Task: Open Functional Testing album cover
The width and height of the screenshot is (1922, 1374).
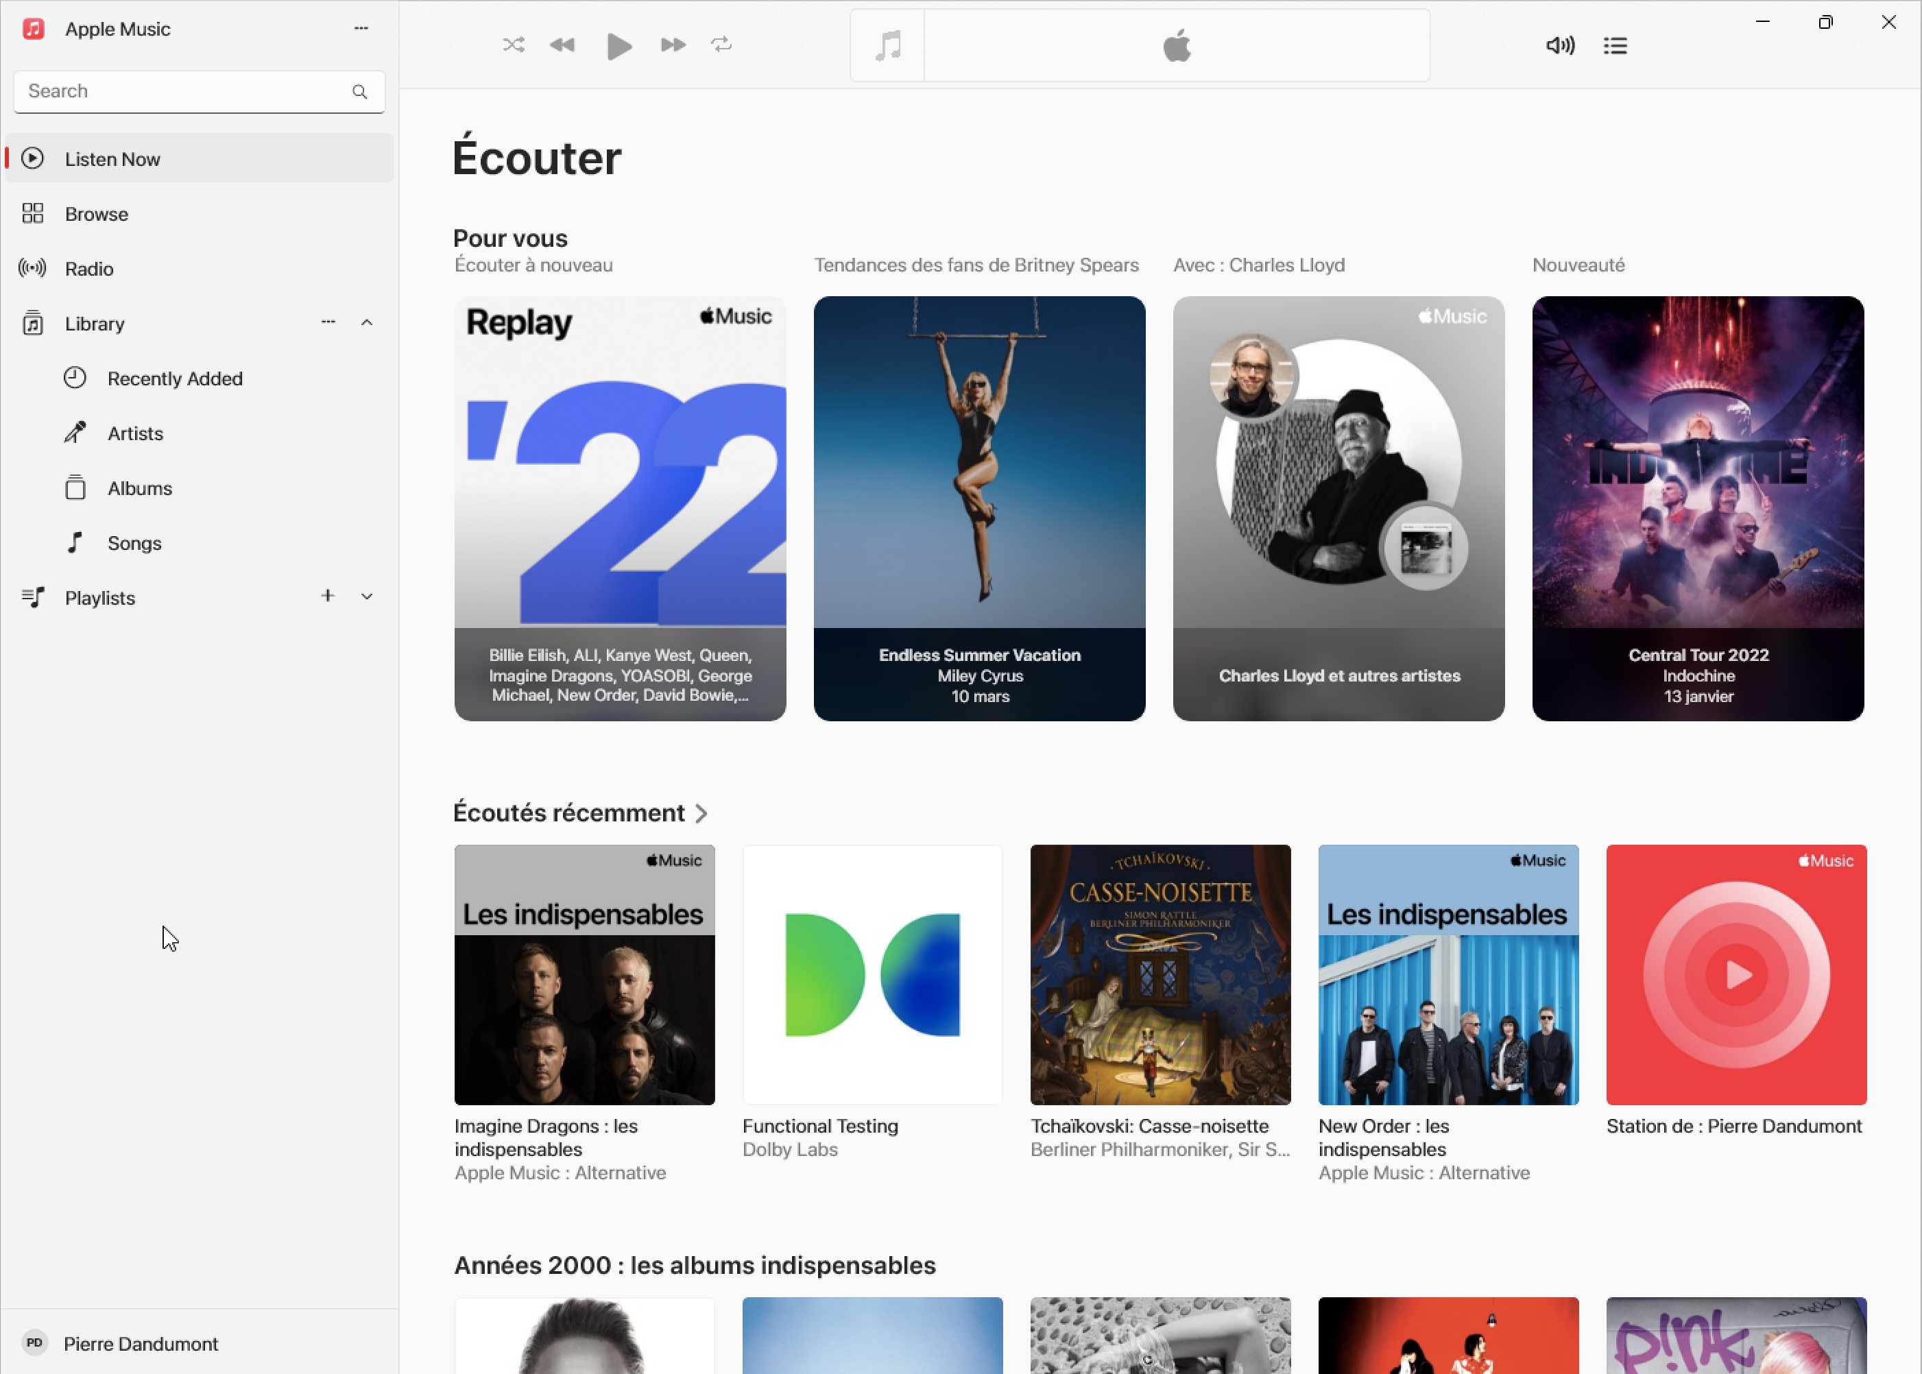Action: coord(872,975)
